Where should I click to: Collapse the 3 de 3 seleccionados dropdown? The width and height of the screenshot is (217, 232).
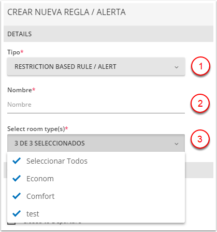click(x=96, y=143)
